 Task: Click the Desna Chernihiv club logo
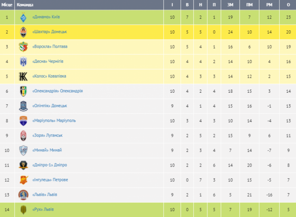(x=23, y=62)
